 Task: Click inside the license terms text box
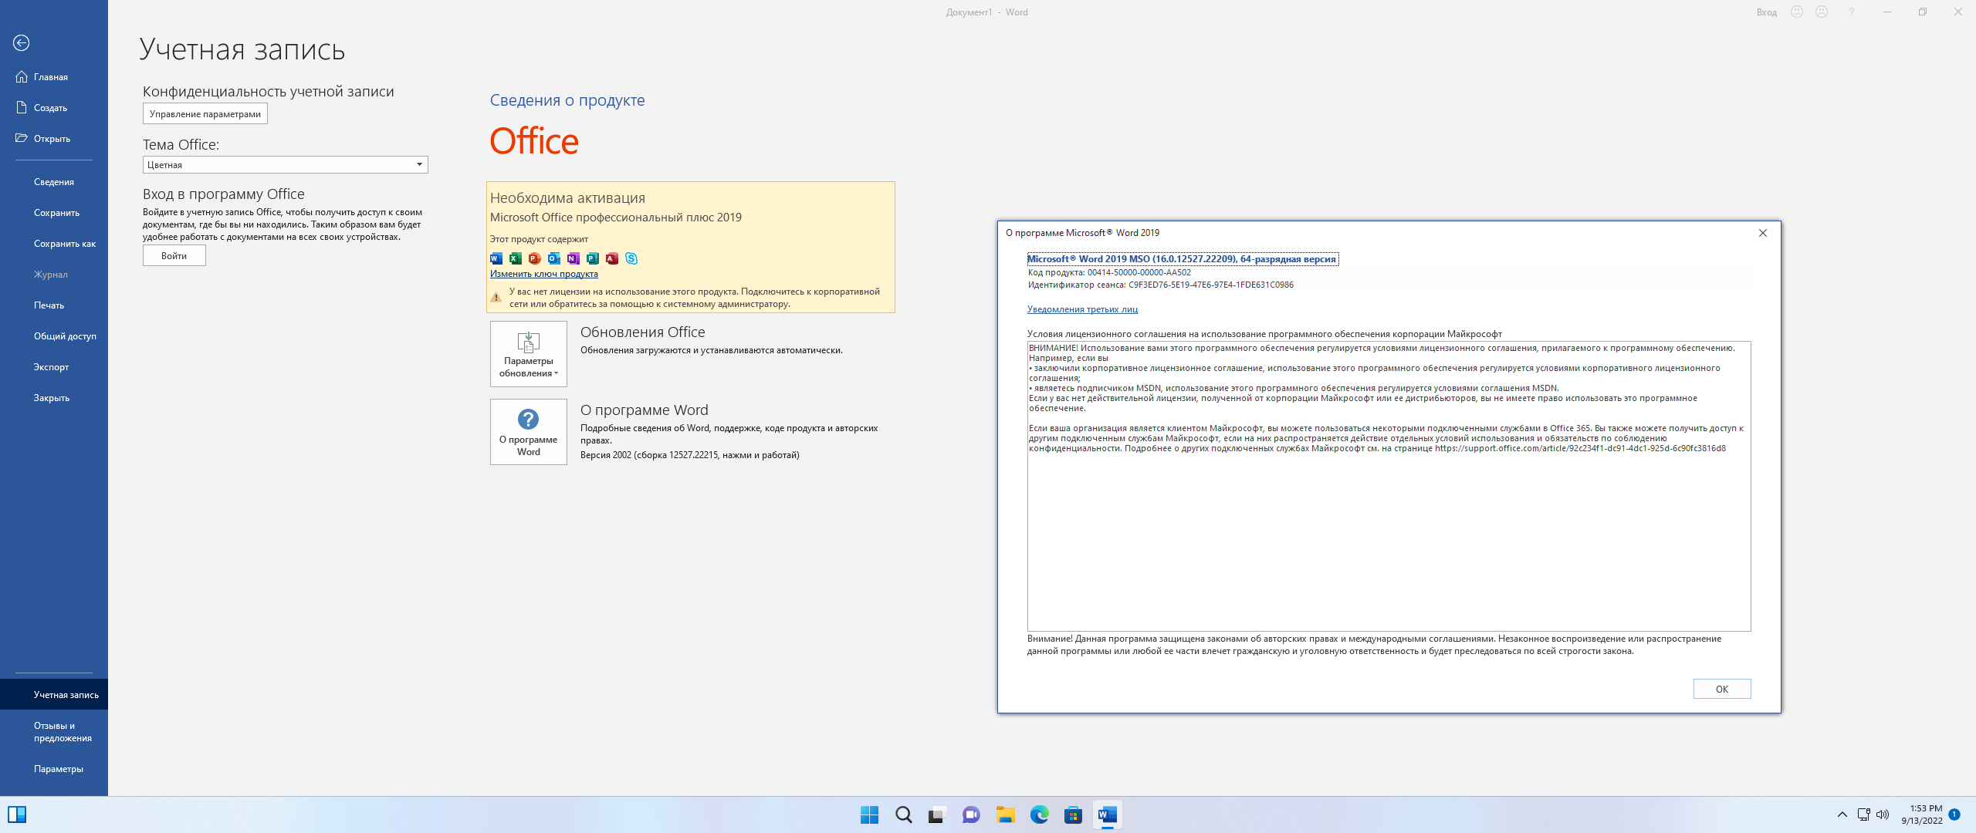pos(1389,486)
